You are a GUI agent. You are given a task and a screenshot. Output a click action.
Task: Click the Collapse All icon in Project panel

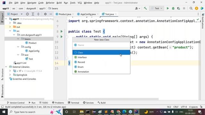[x=38, y=14]
